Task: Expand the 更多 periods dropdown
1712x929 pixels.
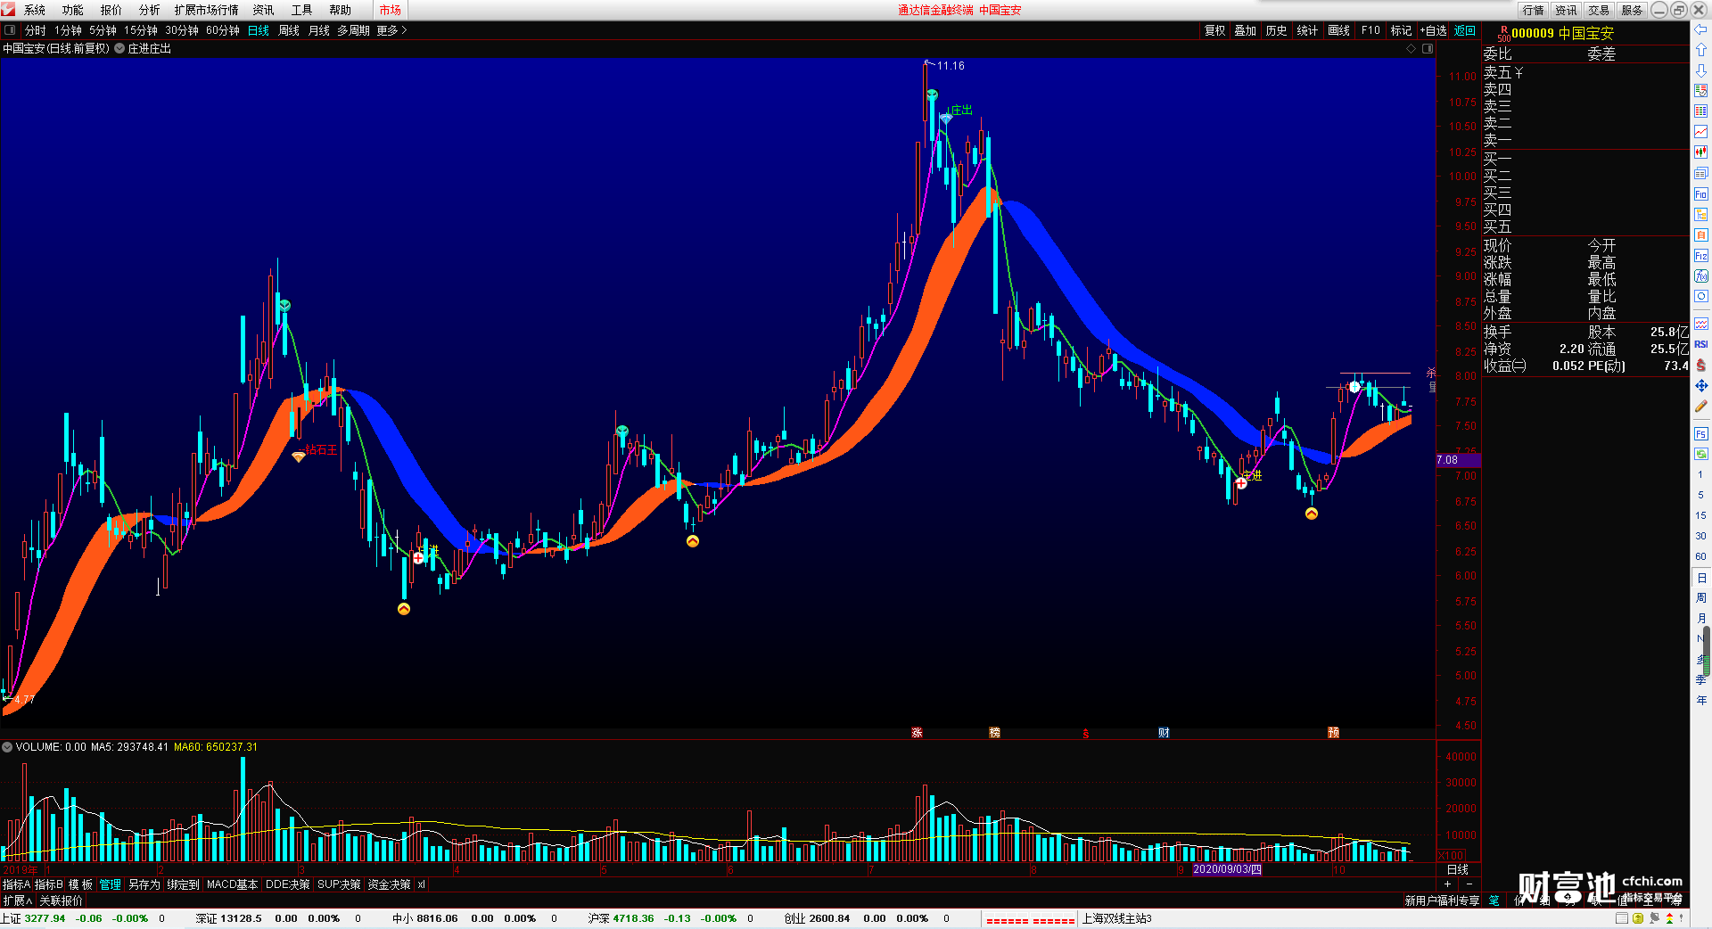Action: coord(391,30)
